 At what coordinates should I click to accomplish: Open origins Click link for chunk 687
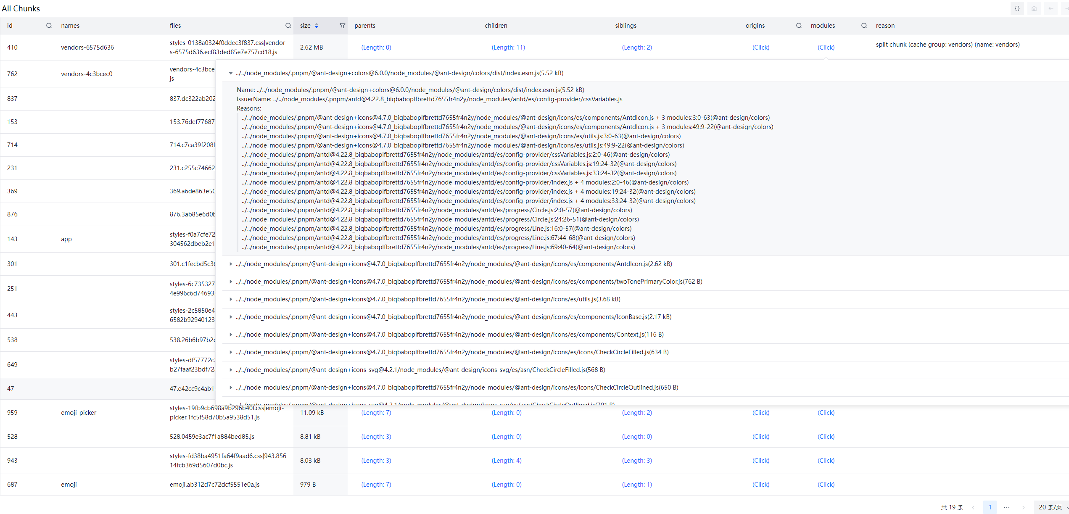(760, 485)
